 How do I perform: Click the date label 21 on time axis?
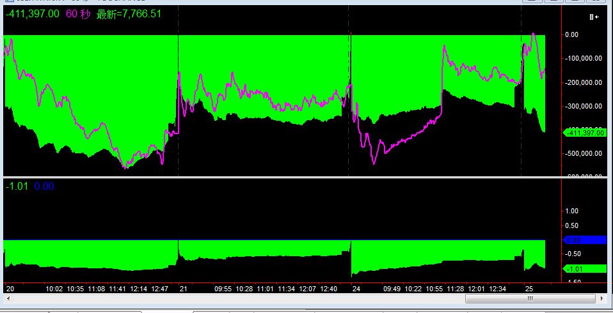tap(184, 289)
